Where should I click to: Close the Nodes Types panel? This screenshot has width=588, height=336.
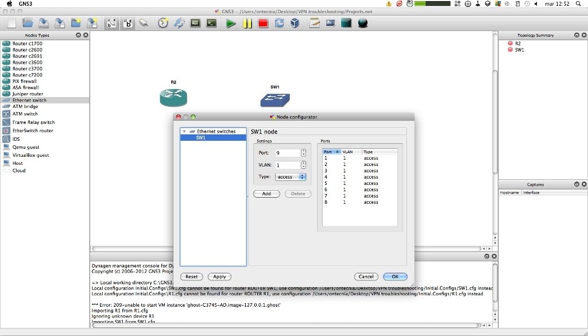pyautogui.click(x=86, y=35)
